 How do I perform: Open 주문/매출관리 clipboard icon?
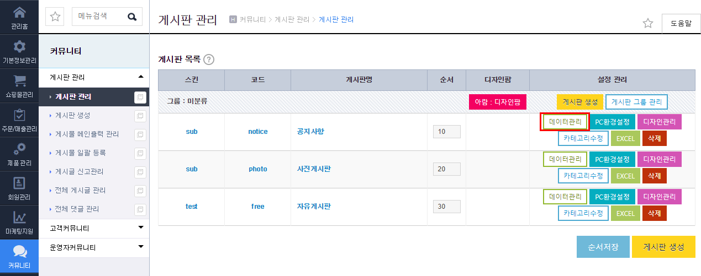coord(19,115)
